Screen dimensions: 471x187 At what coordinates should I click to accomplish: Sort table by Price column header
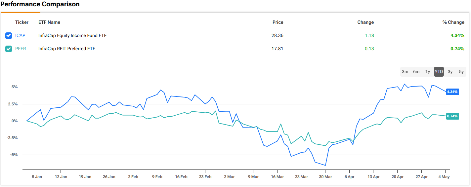[x=278, y=22]
